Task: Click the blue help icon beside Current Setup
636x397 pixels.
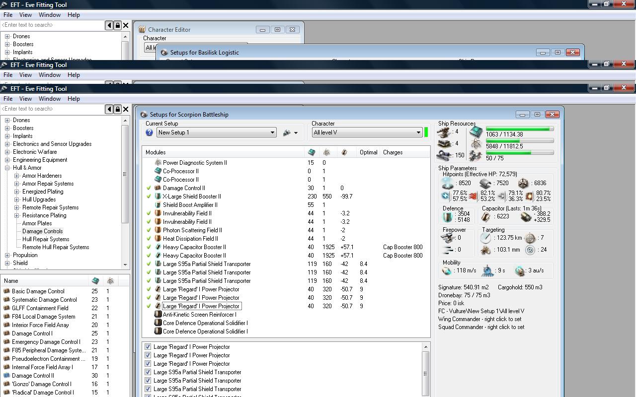Action: pyautogui.click(x=149, y=132)
